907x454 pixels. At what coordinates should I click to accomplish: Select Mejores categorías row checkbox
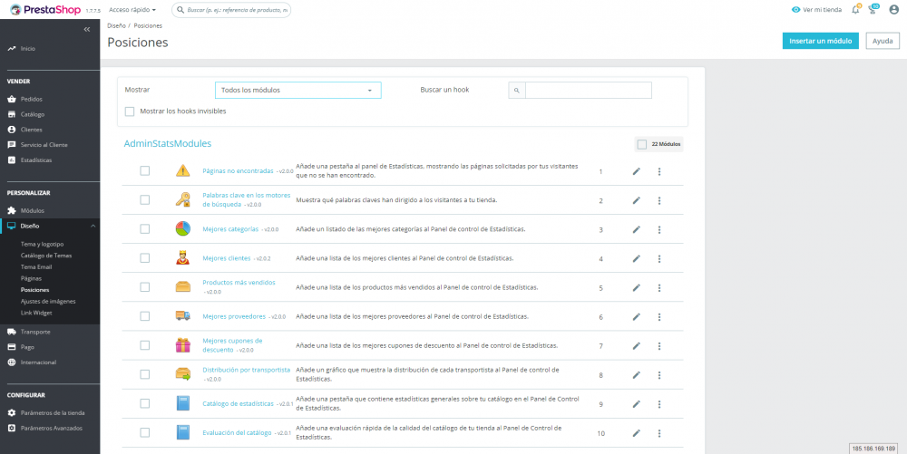click(x=144, y=228)
